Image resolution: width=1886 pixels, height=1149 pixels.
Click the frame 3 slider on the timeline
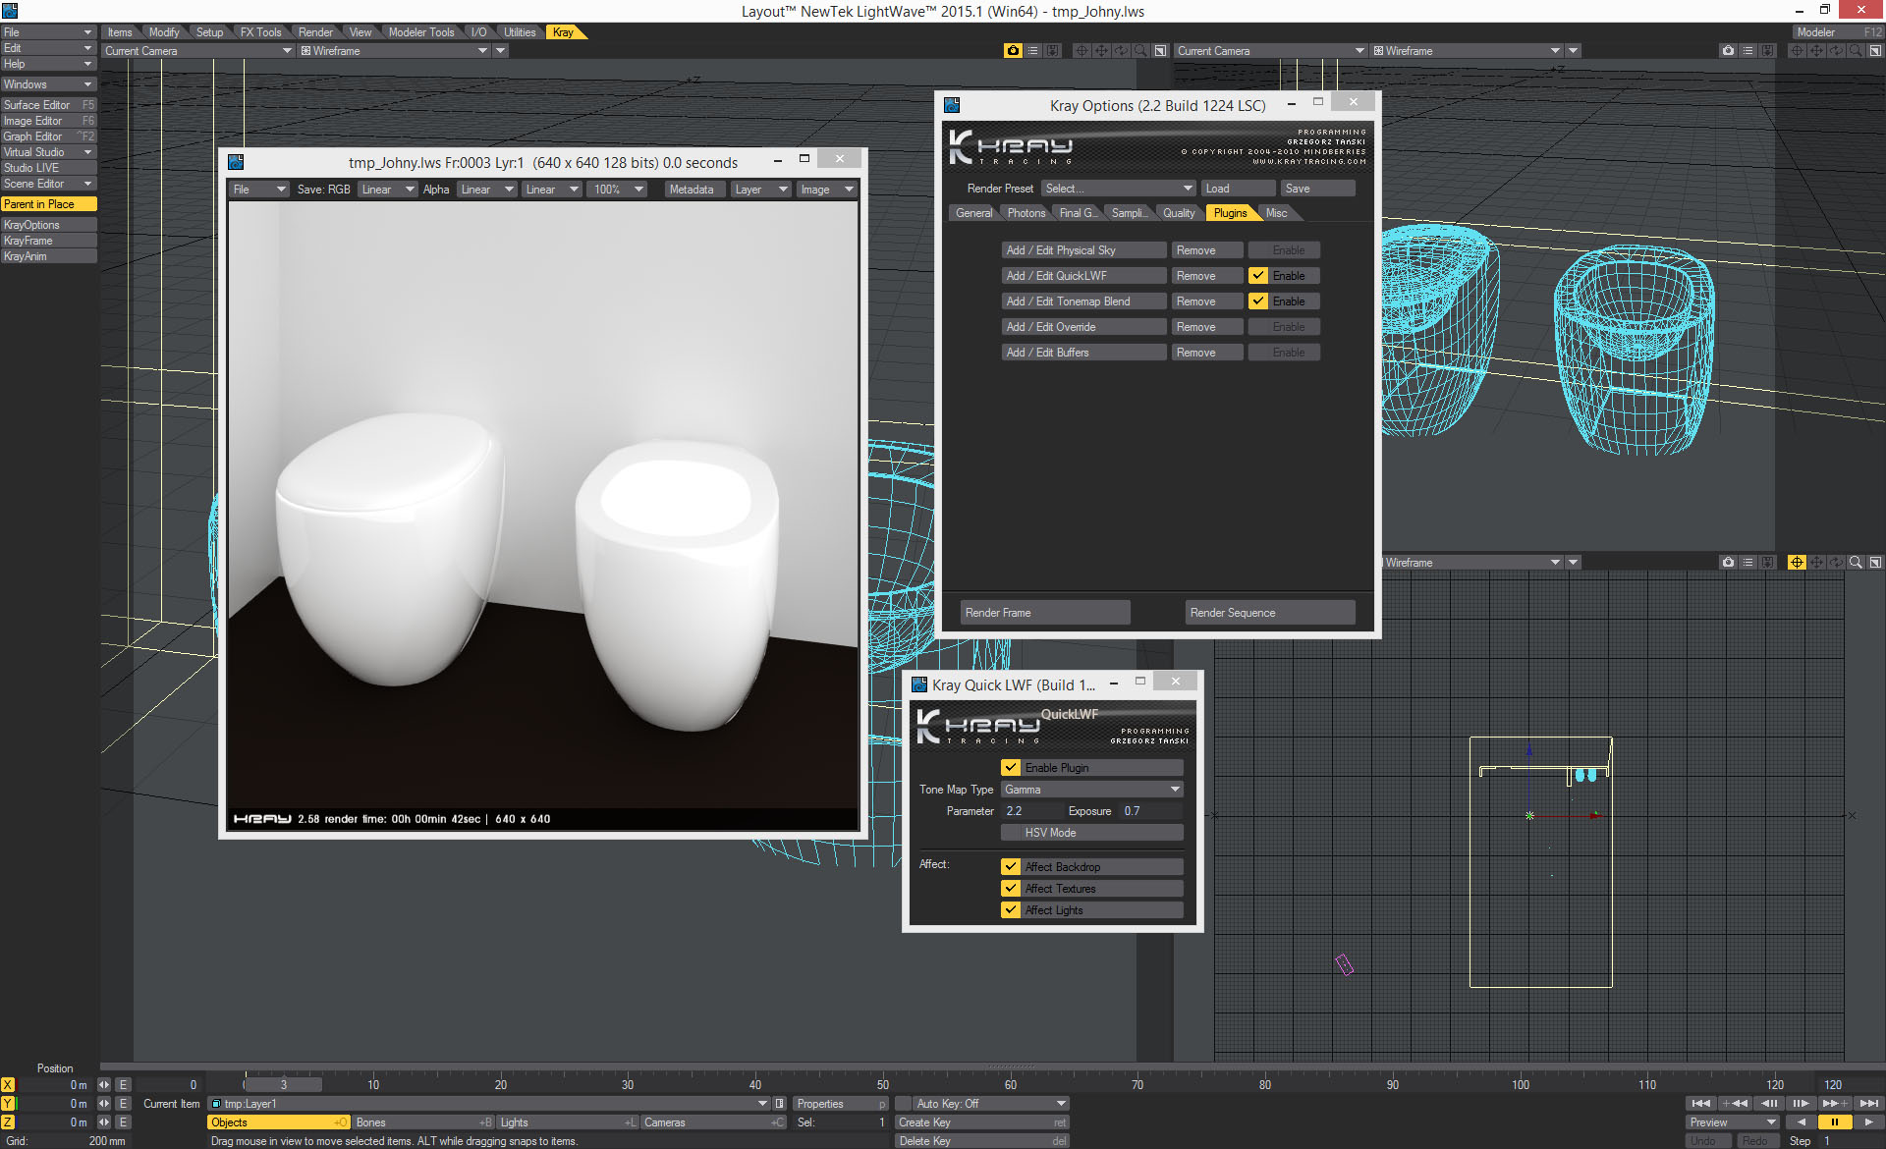click(x=283, y=1084)
